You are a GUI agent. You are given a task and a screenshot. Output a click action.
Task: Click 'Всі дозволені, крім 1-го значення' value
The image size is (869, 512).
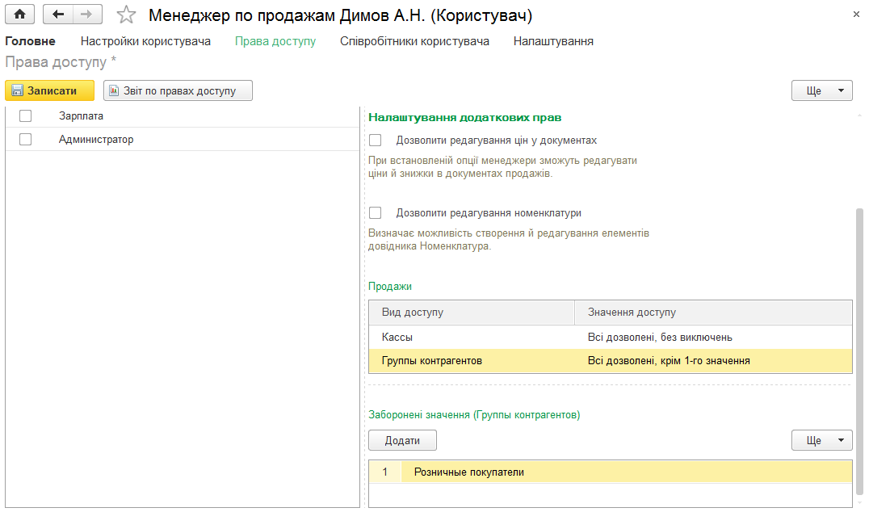[669, 361]
